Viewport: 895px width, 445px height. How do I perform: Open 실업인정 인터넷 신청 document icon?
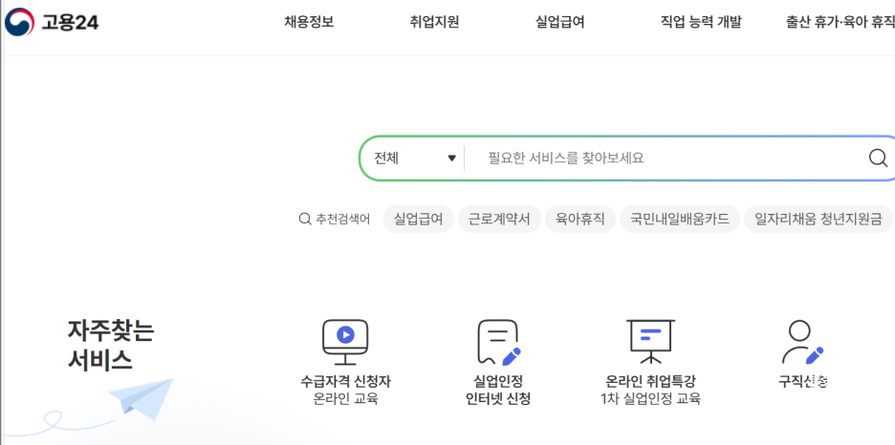point(499,342)
